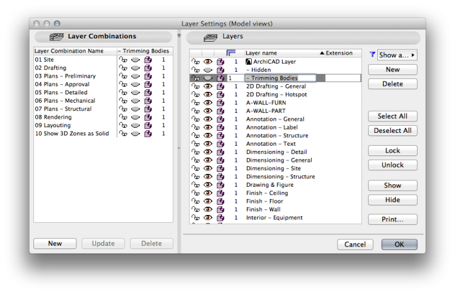
Task: Collapse Layer Combinations panel with triangle
Action: pos(179,36)
